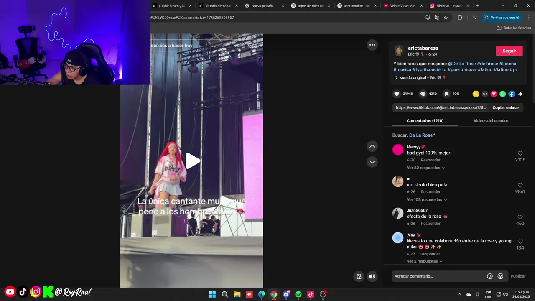Open Chrome extensions puzzle icon
535x301 pixels.
(x=460, y=18)
